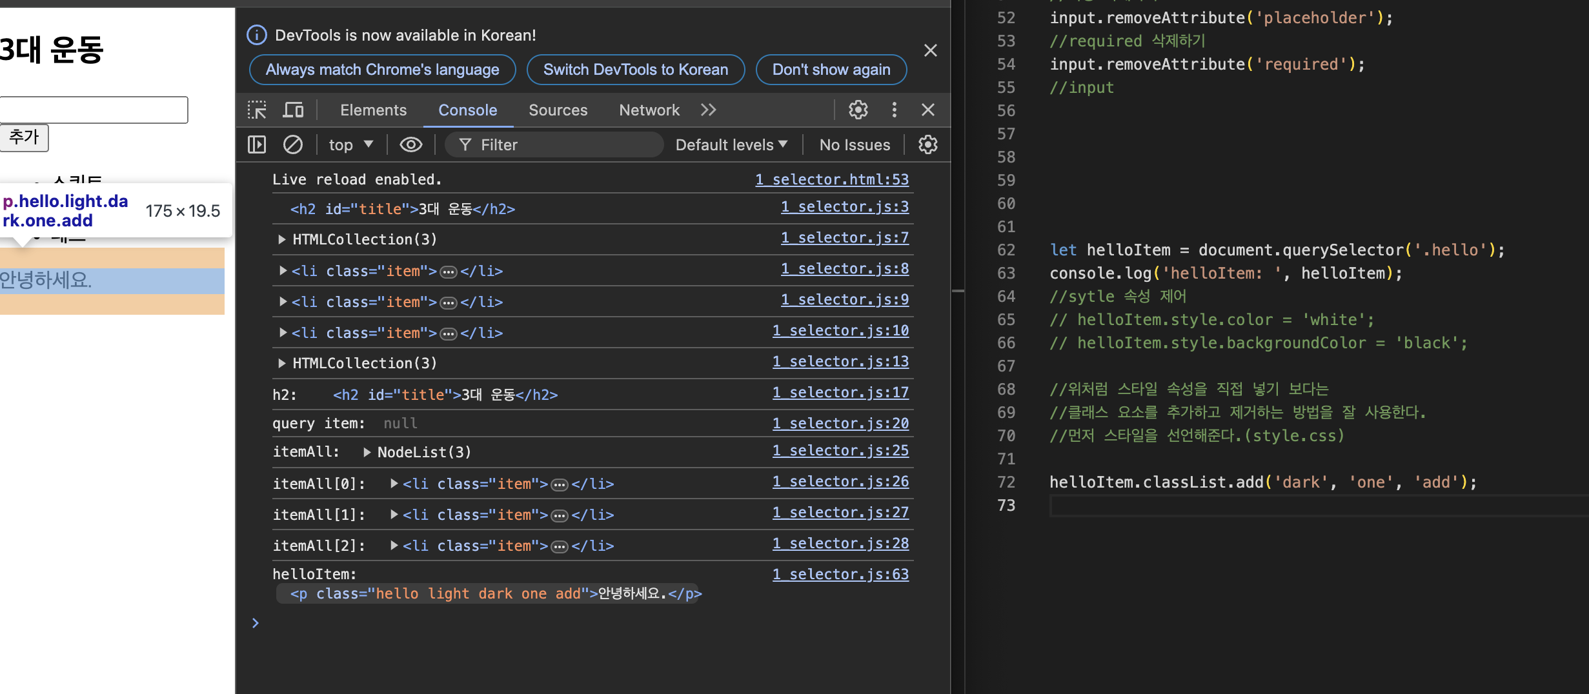
Task: Click Always match Chrome's language button
Action: 382,70
